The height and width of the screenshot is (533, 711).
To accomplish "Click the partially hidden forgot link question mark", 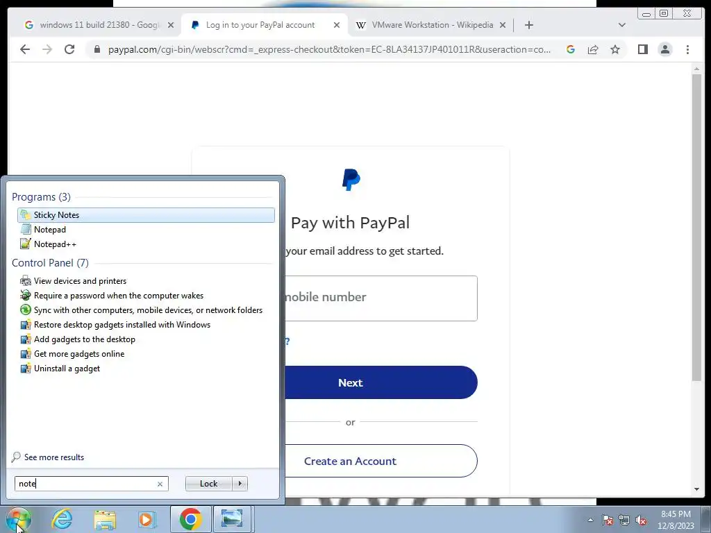I will [287, 341].
